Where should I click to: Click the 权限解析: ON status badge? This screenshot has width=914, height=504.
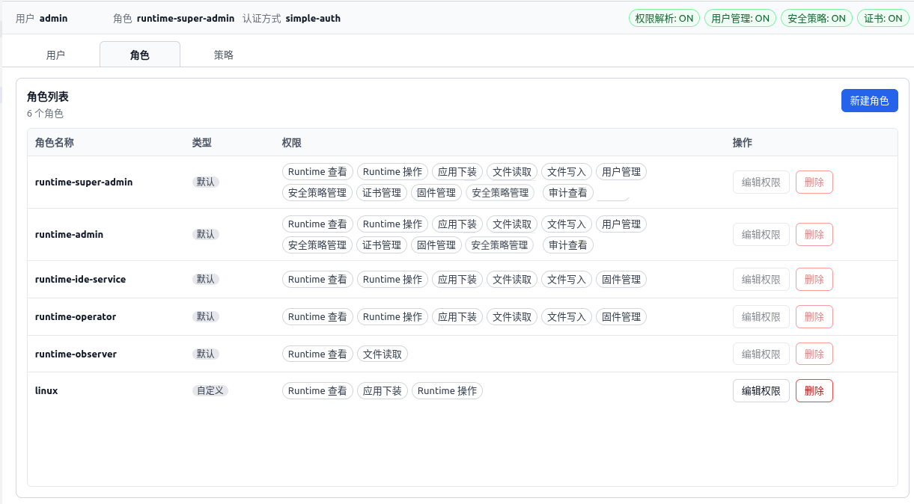(664, 19)
